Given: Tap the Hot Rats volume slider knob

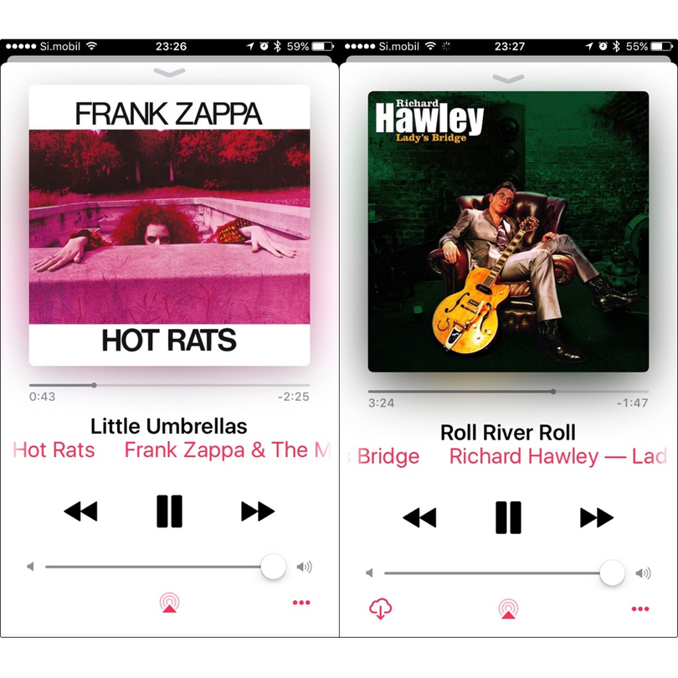Looking at the screenshot, I should 273,567.
